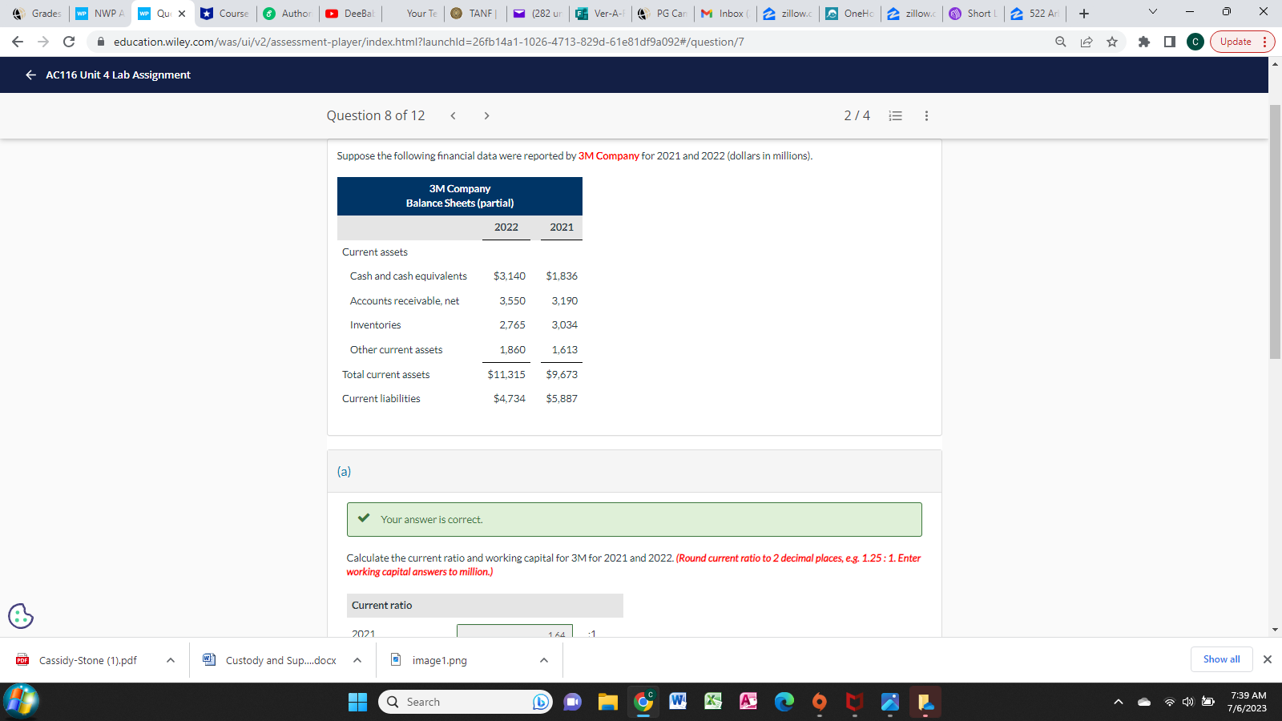Collapse the image1.png download item chevron
This screenshot has height=721, width=1282.
(543, 660)
